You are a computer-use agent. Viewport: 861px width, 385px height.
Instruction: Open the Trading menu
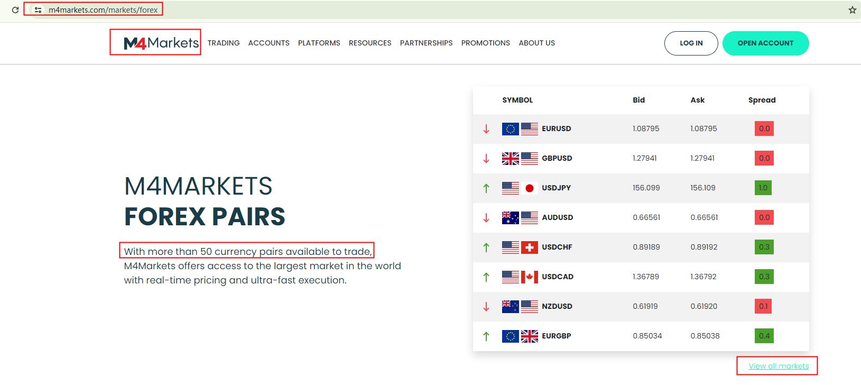click(224, 43)
